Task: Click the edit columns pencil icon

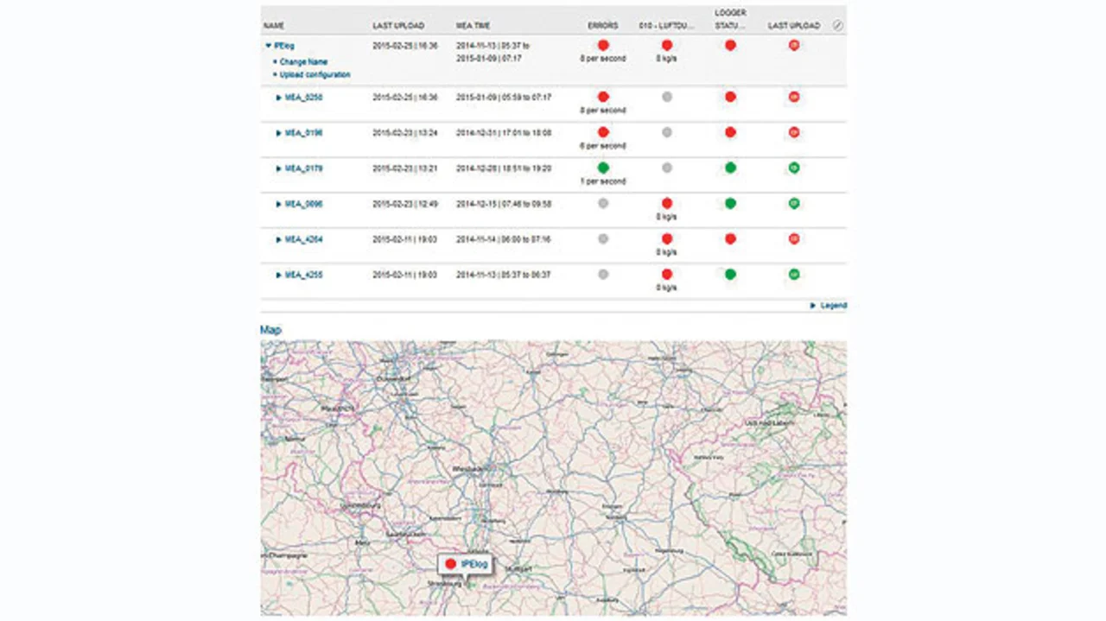Action: point(837,26)
